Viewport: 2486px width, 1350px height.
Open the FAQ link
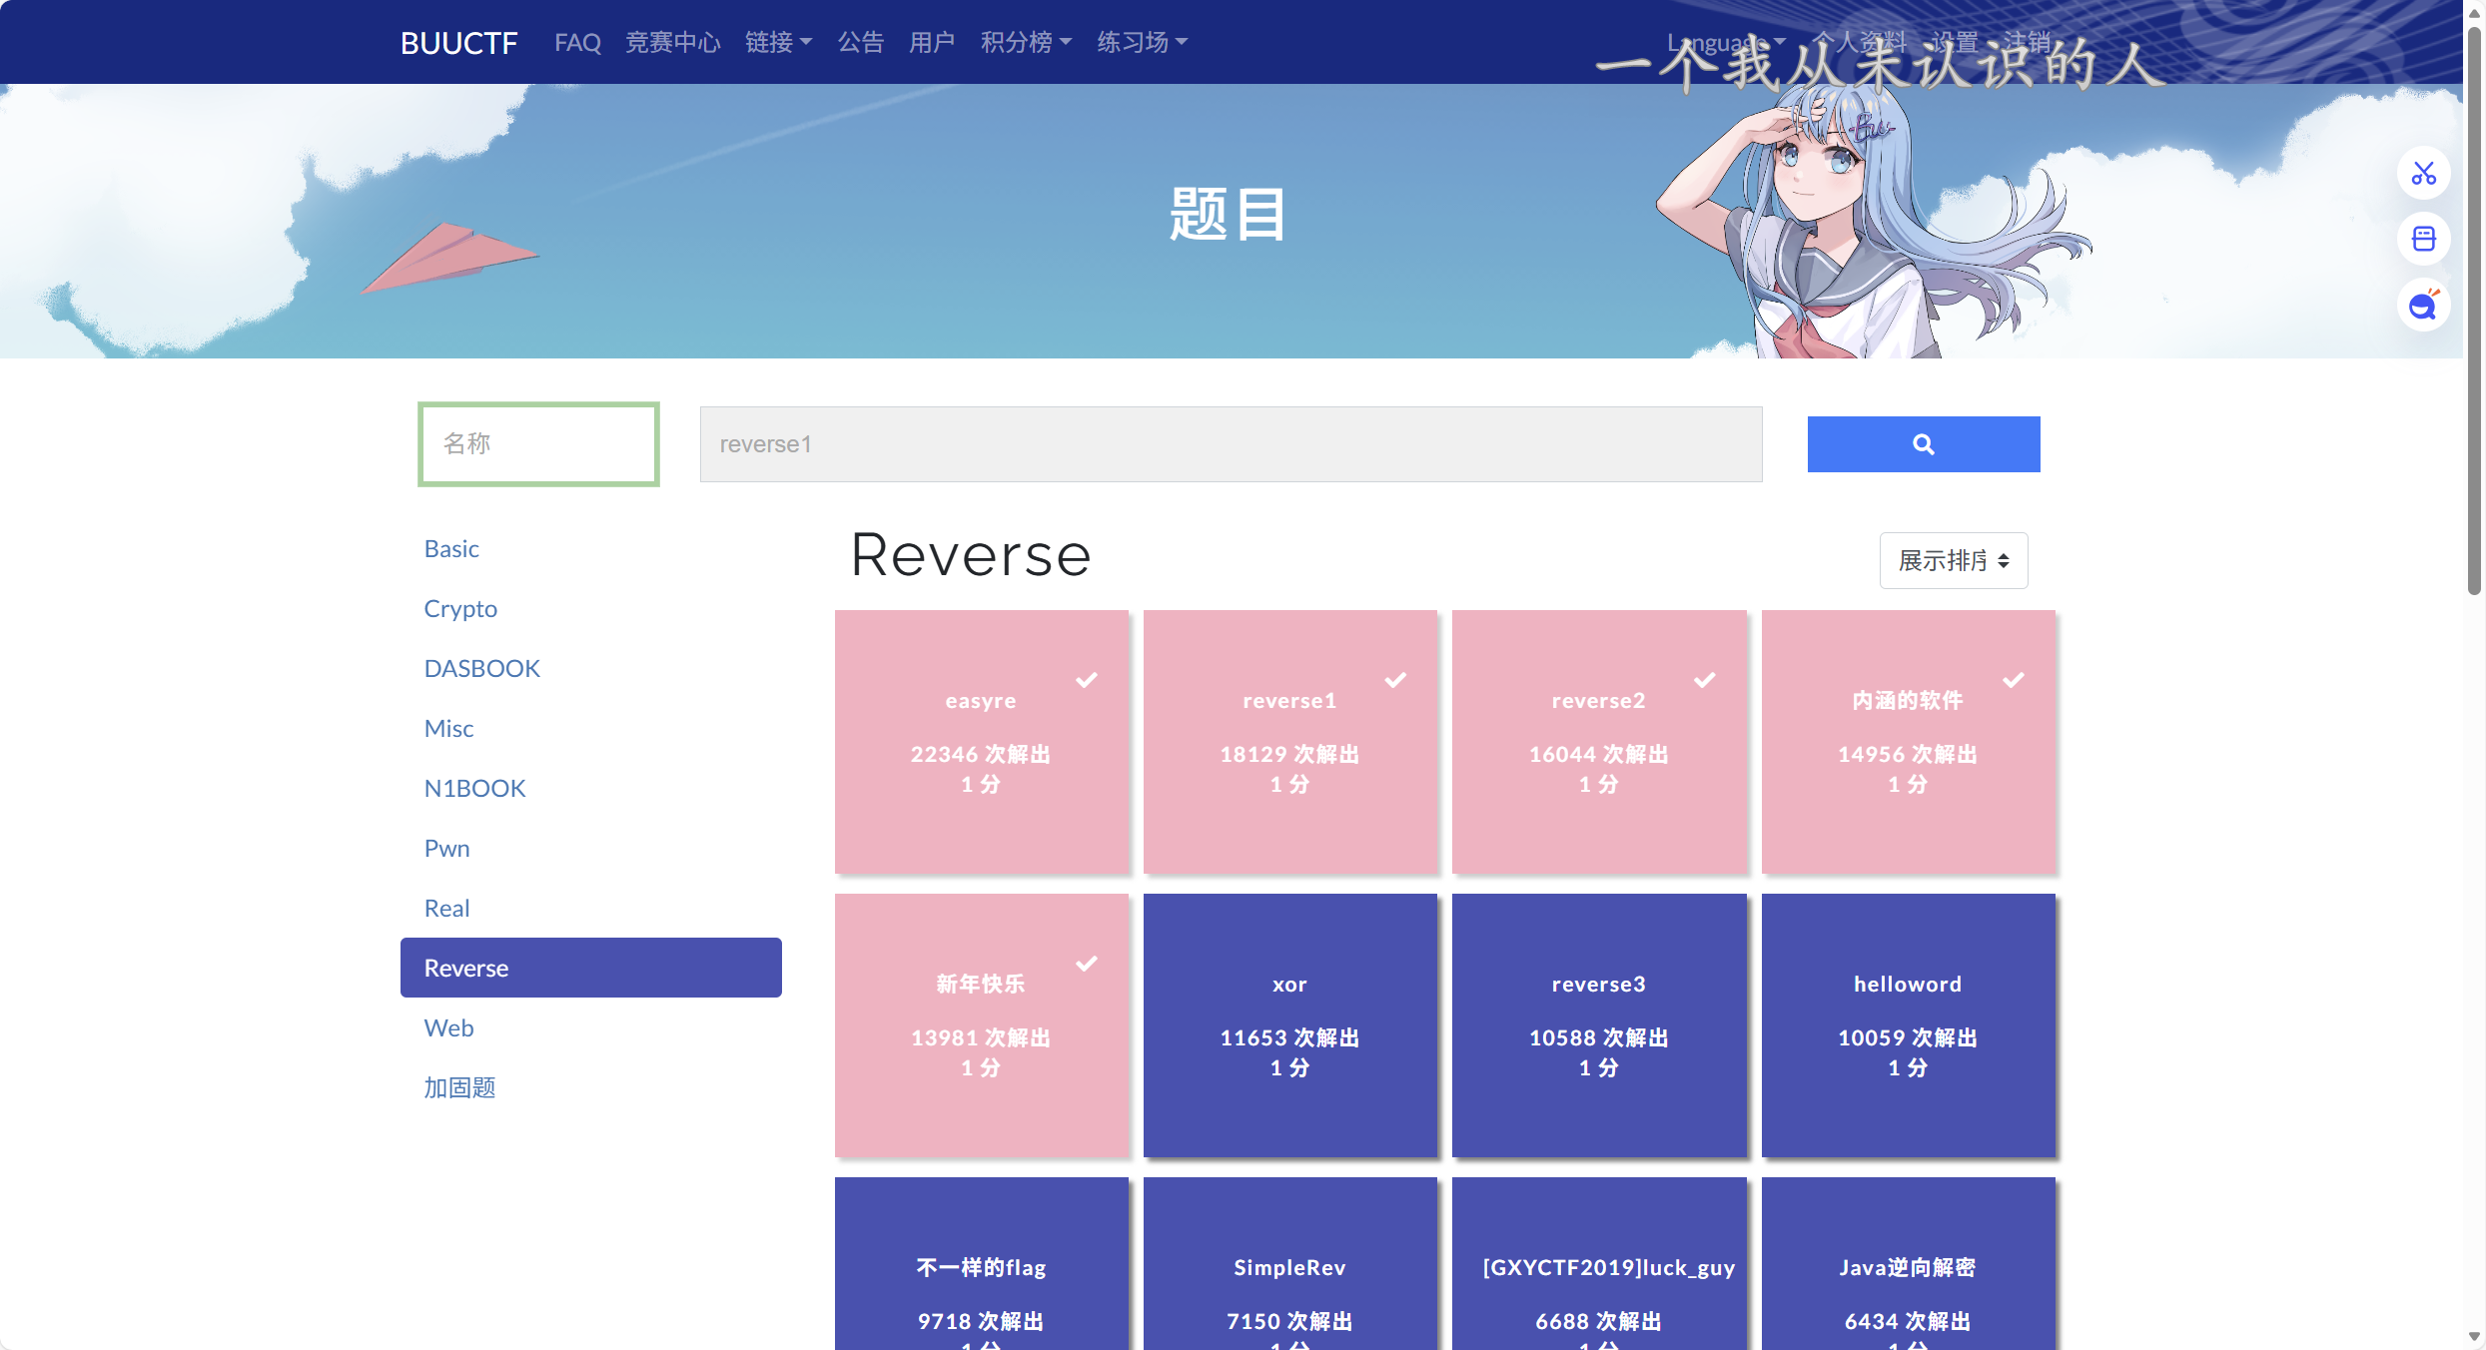point(577,42)
